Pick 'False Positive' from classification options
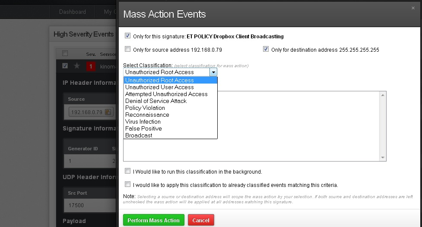This screenshot has height=227, width=422. (x=143, y=128)
